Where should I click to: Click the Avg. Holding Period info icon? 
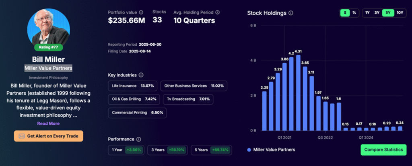click(218, 12)
